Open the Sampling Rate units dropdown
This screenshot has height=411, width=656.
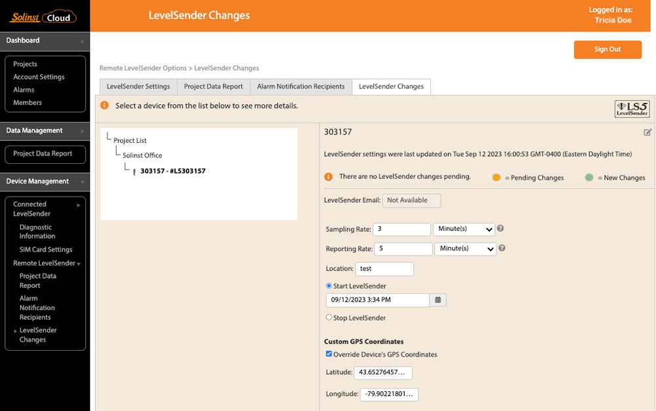click(x=464, y=229)
